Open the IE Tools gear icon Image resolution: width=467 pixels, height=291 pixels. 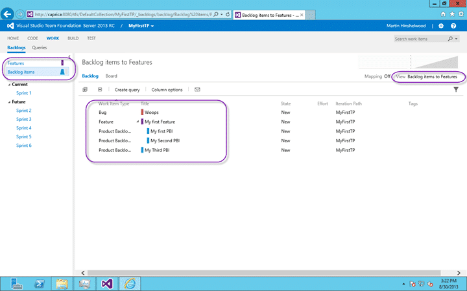[461, 14]
